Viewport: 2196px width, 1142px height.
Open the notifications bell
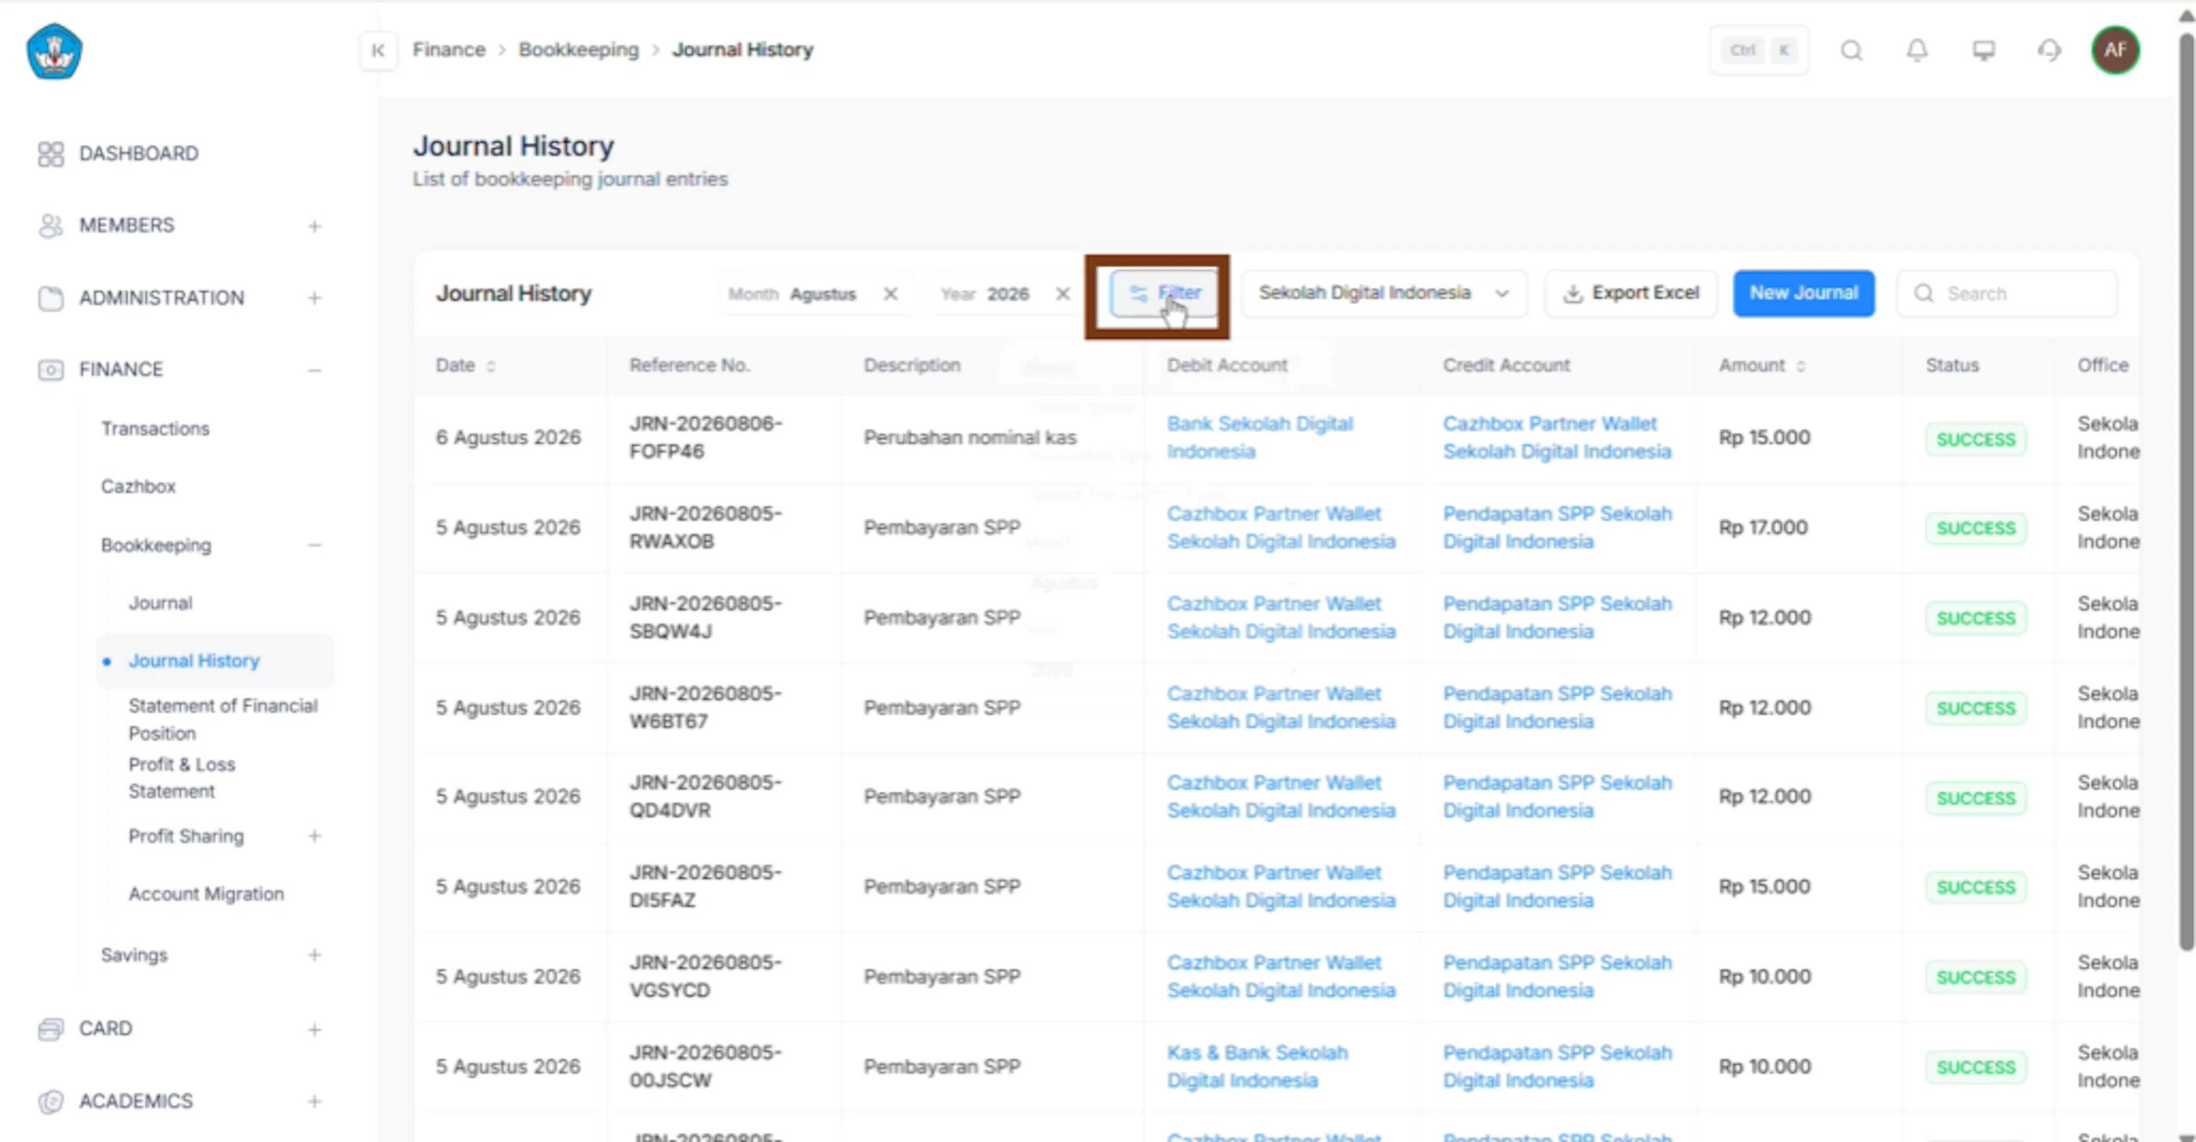point(1917,50)
